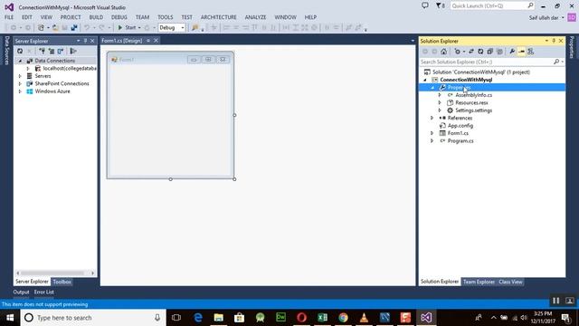Expand the Form1.cs node
This screenshot has width=579, height=326.
point(432,133)
